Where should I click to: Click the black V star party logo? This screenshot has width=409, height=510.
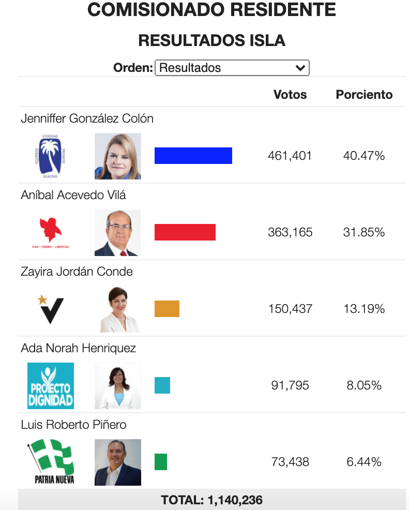click(x=50, y=309)
